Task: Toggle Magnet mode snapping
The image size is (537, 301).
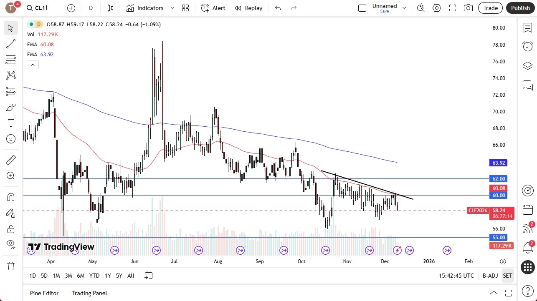Action: 11,196
